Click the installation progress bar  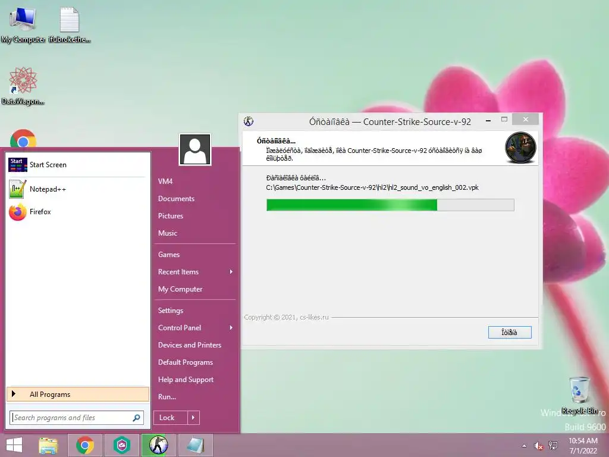click(x=390, y=205)
